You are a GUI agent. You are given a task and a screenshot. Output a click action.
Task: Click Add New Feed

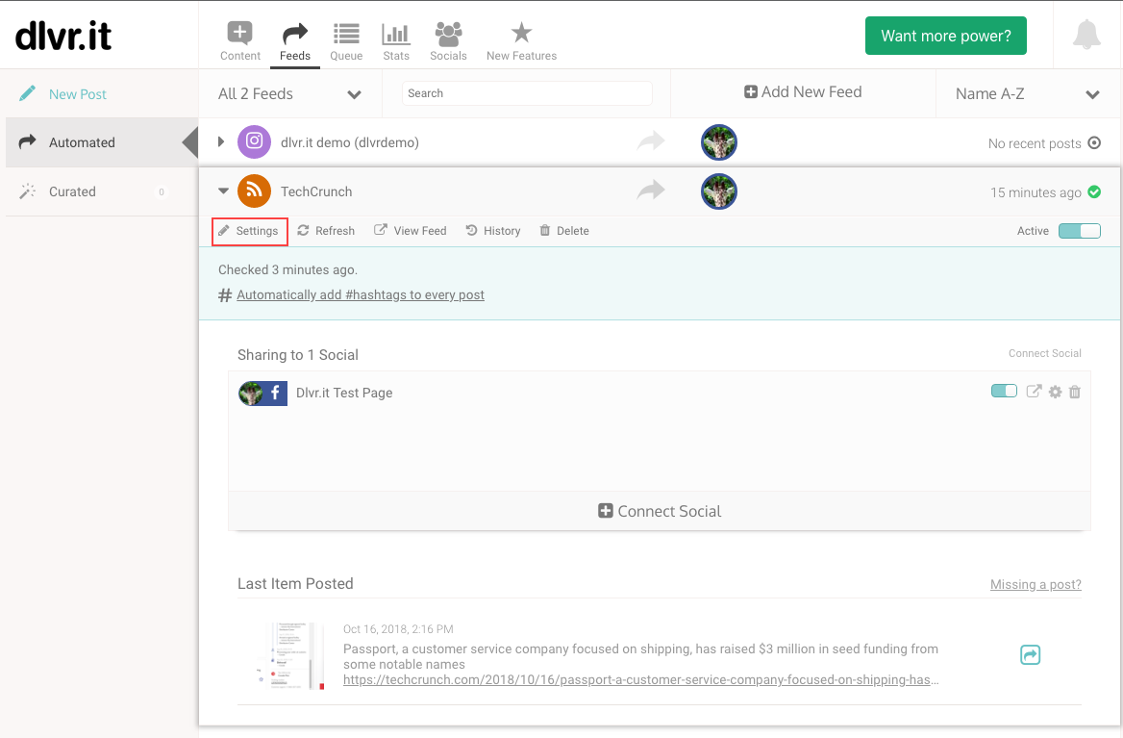803,91
